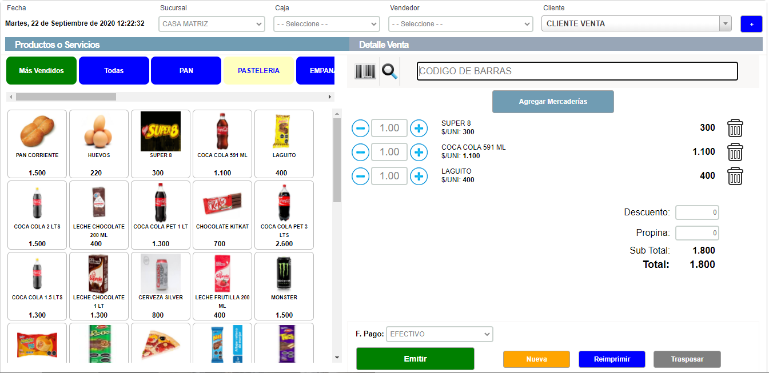Increase SUPER 8 quantity with plus icon
Image resolution: width=769 pixels, height=373 pixels.
419,128
